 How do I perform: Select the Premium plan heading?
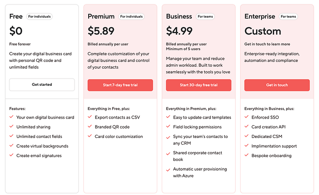tap(101, 16)
